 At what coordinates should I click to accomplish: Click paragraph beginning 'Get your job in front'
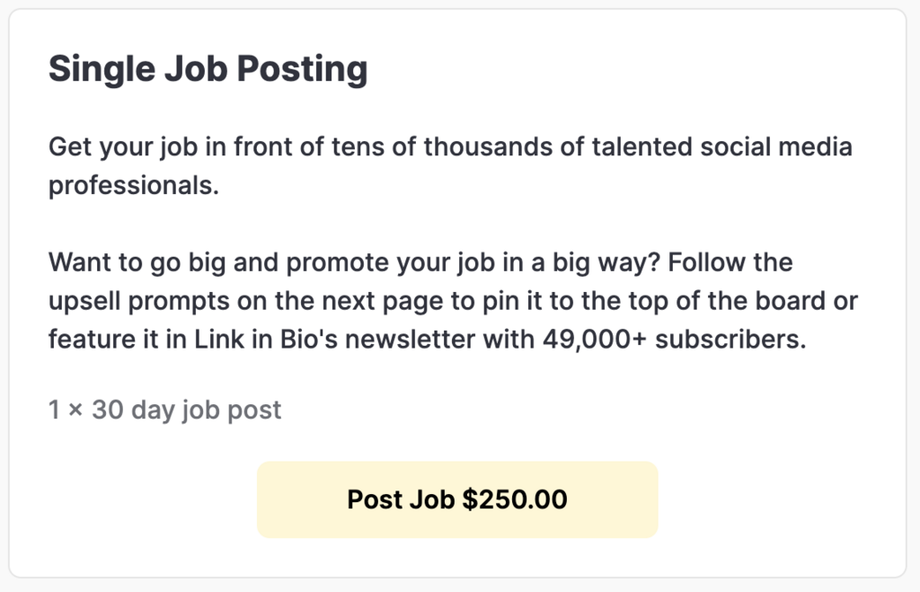click(450, 166)
